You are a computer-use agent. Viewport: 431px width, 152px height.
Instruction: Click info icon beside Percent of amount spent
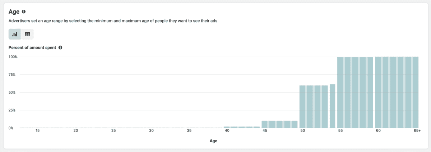tap(60, 48)
